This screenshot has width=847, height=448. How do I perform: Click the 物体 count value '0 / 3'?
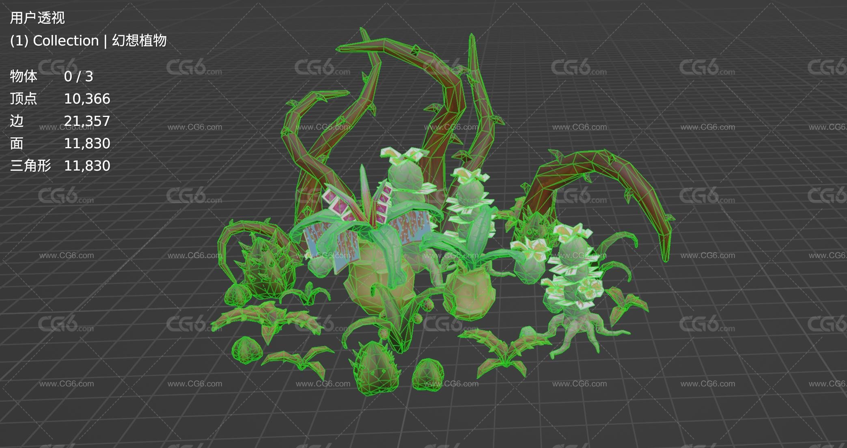pyautogui.click(x=78, y=76)
